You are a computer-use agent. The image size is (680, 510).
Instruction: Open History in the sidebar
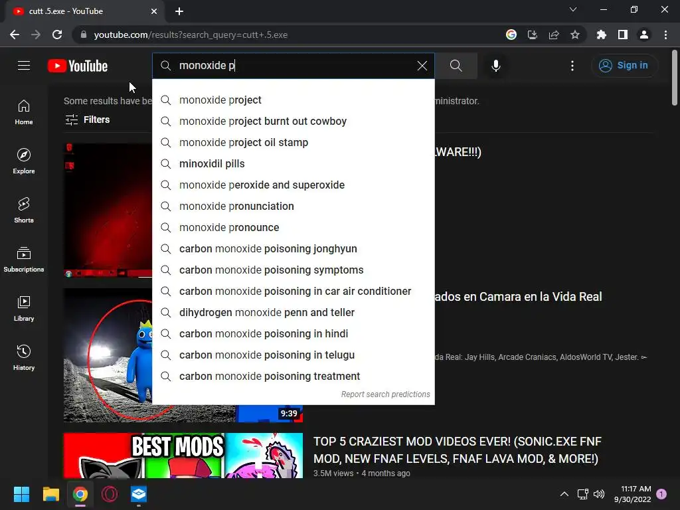pyautogui.click(x=24, y=357)
